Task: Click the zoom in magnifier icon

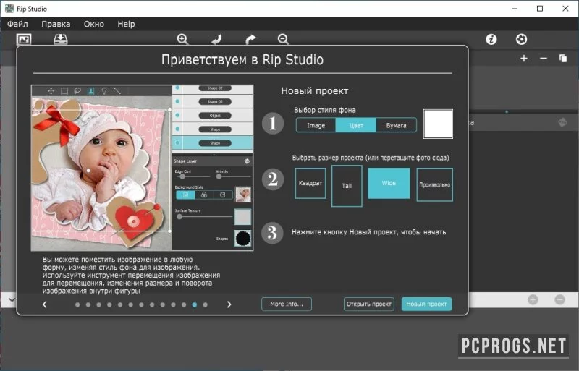Action: click(183, 39)
